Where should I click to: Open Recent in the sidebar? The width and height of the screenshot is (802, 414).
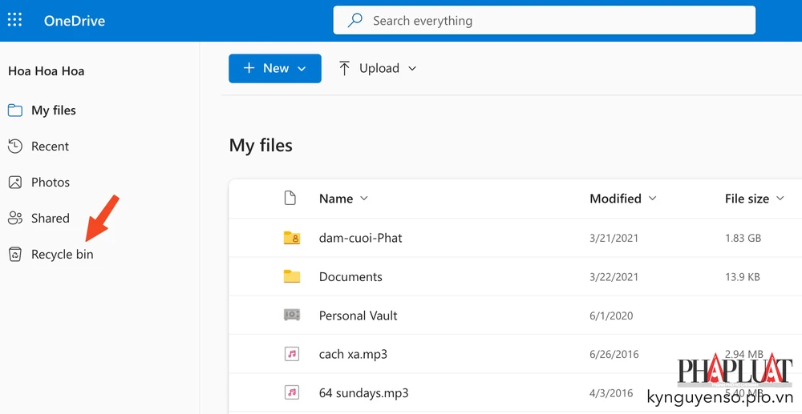coord(50,146)
